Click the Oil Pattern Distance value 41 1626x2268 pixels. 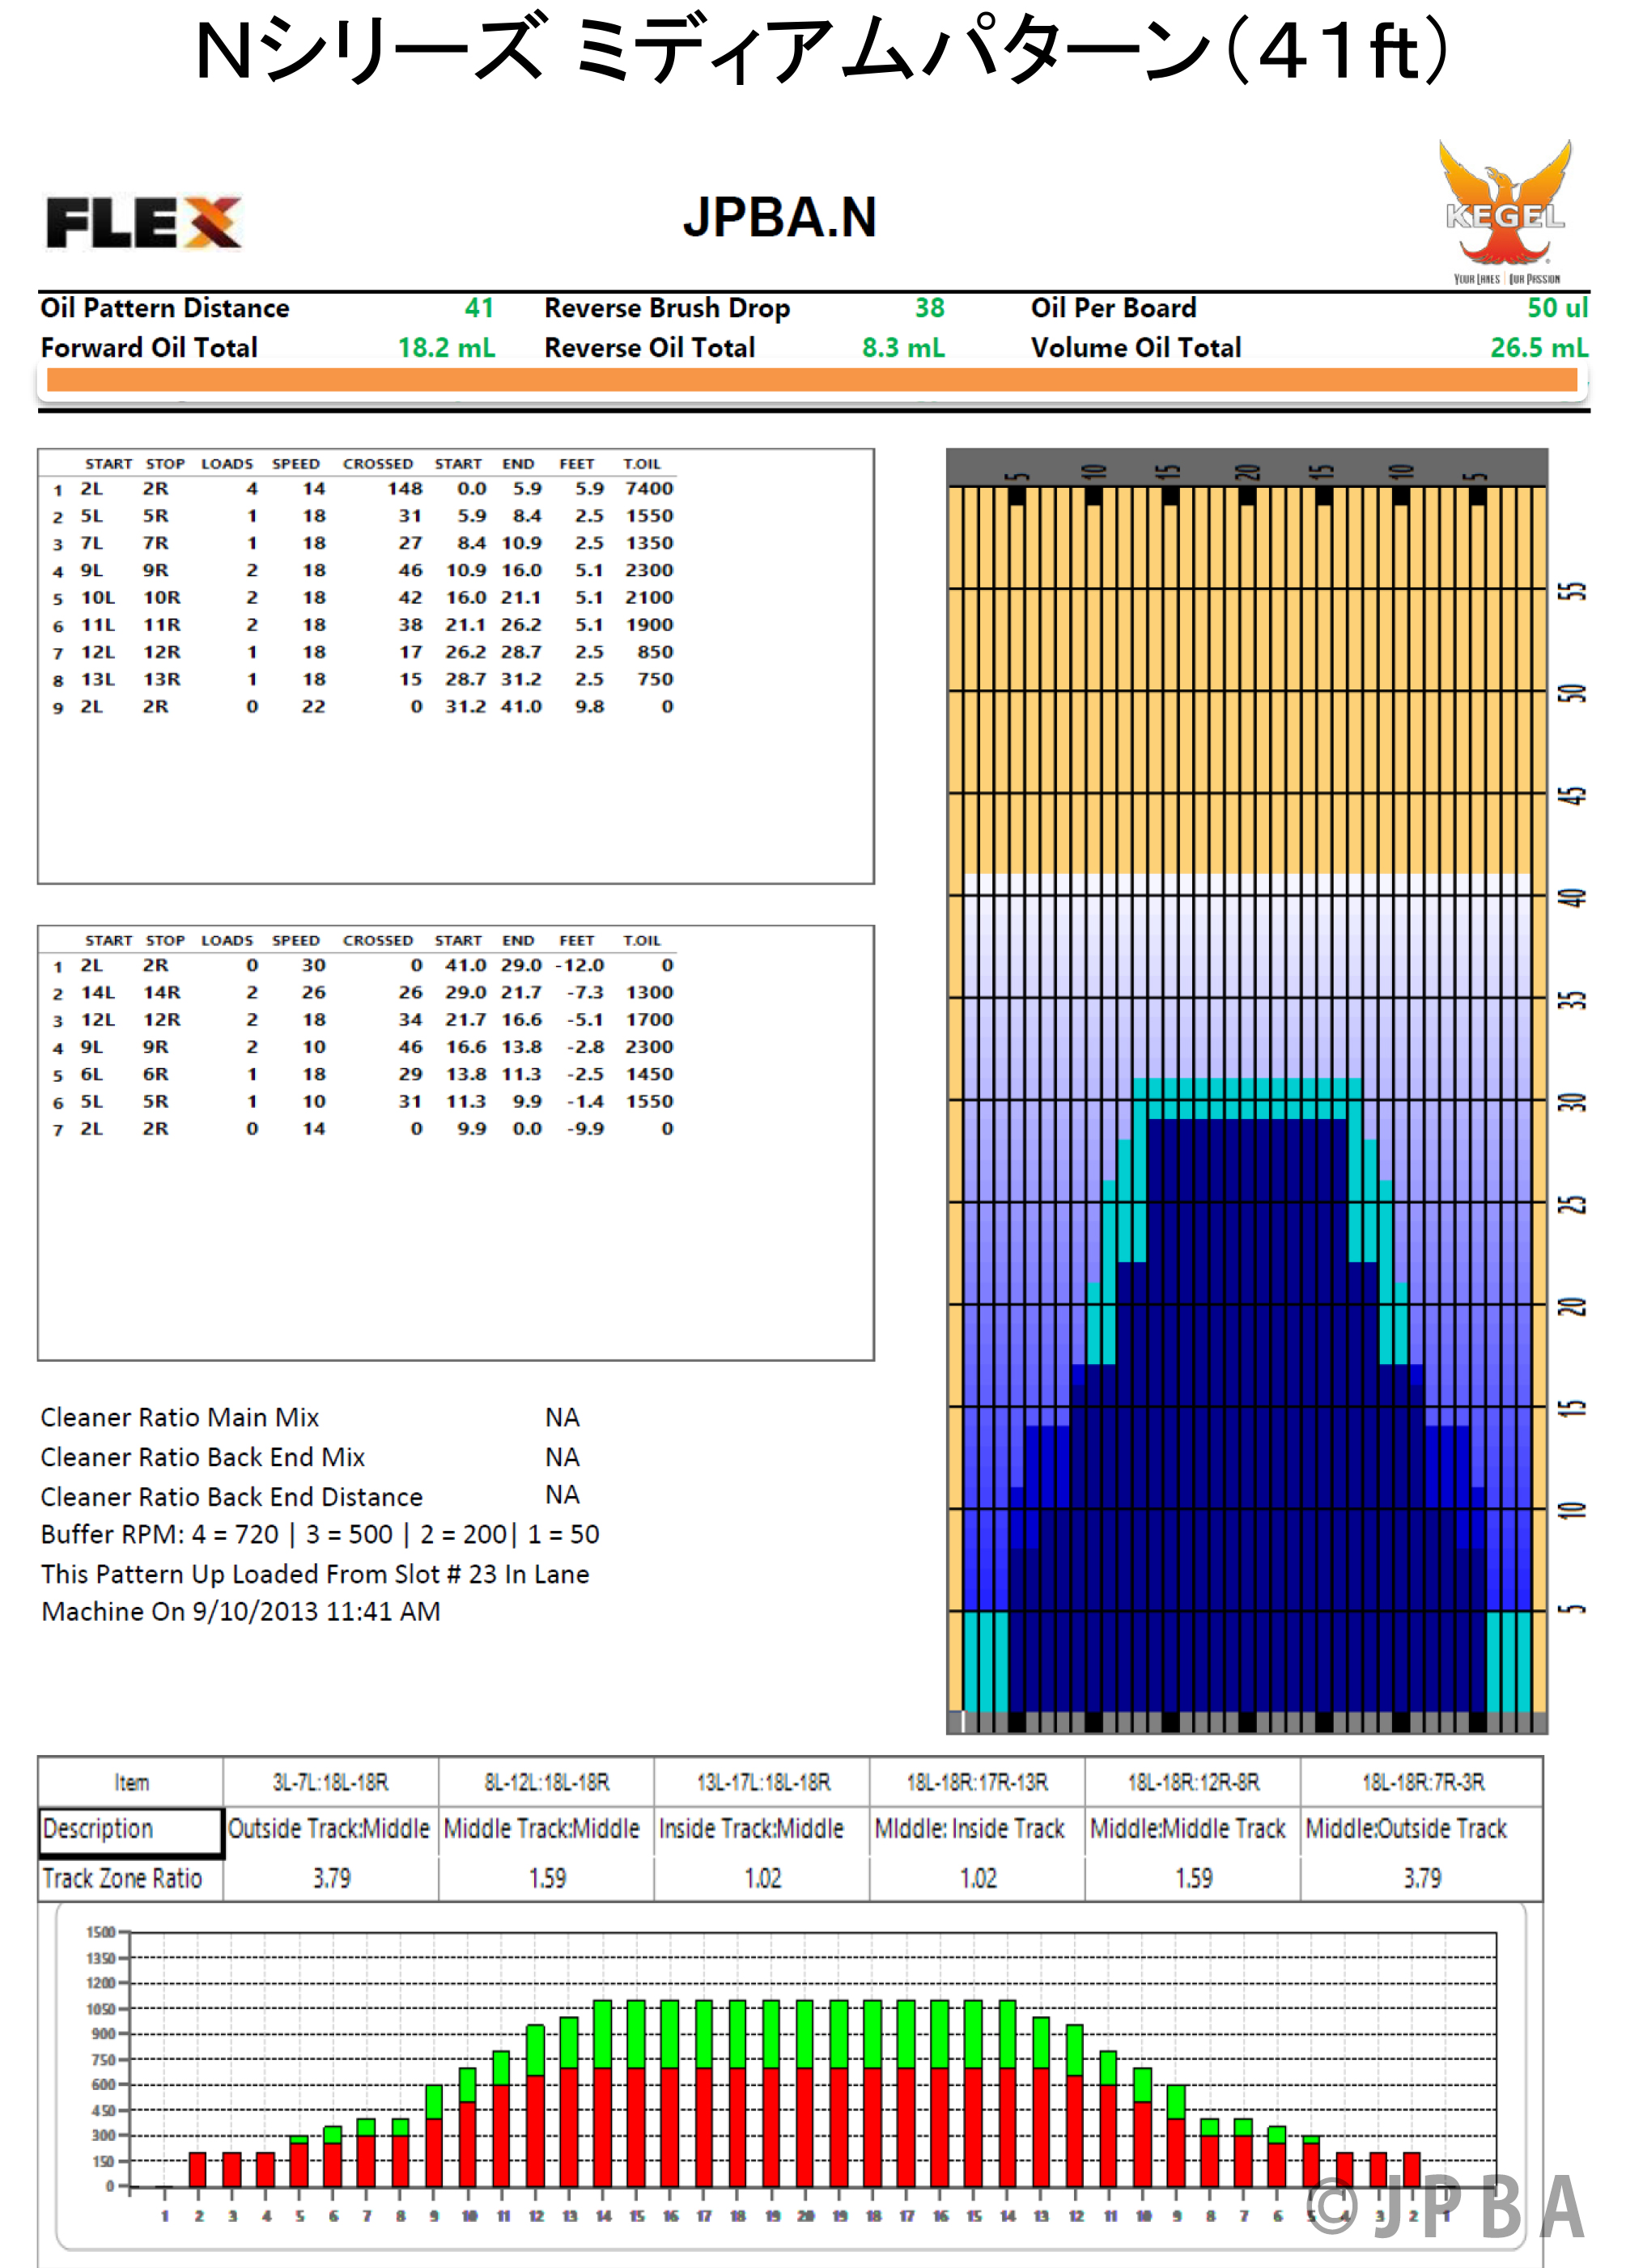click(x=479, y=308)
